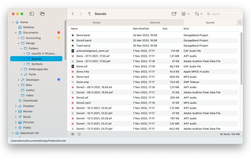Select Done3.band file name

pos(84,41)
